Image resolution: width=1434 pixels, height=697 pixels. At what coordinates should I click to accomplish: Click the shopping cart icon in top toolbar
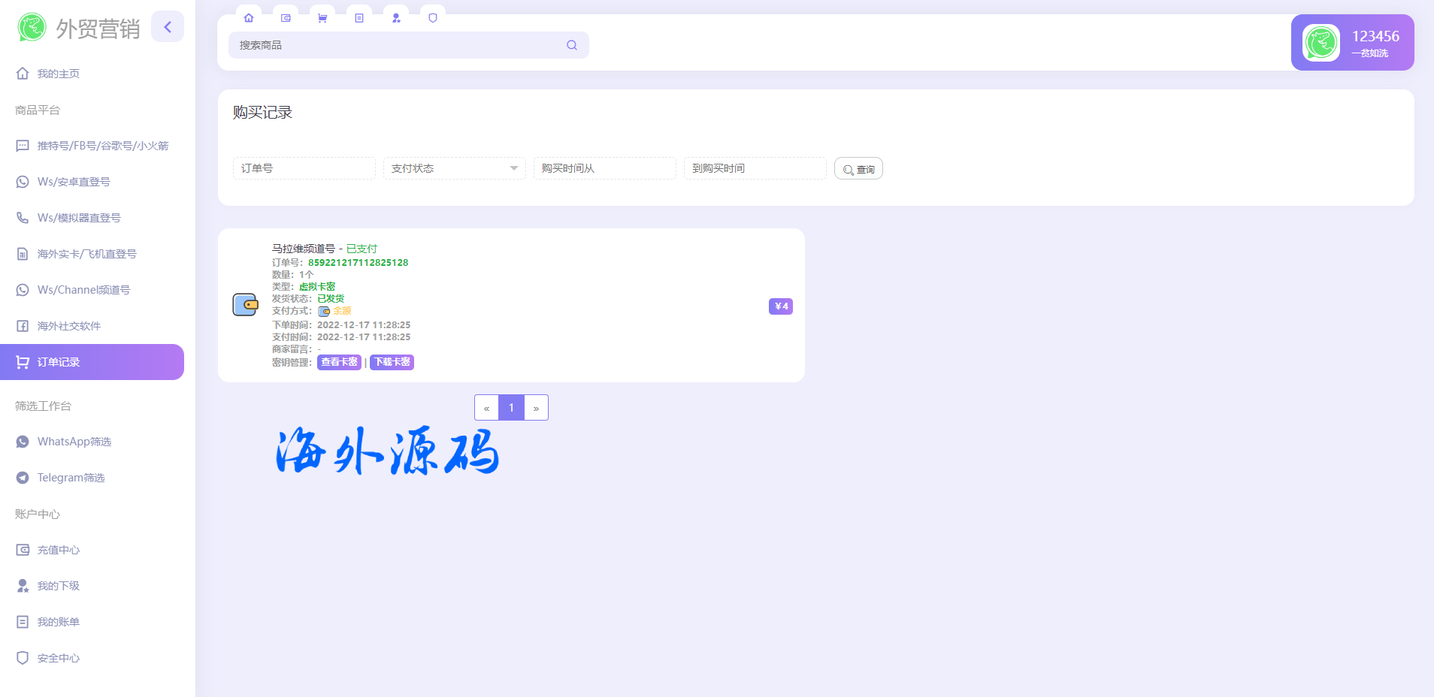pyautogui.click(x=322, y=18)
